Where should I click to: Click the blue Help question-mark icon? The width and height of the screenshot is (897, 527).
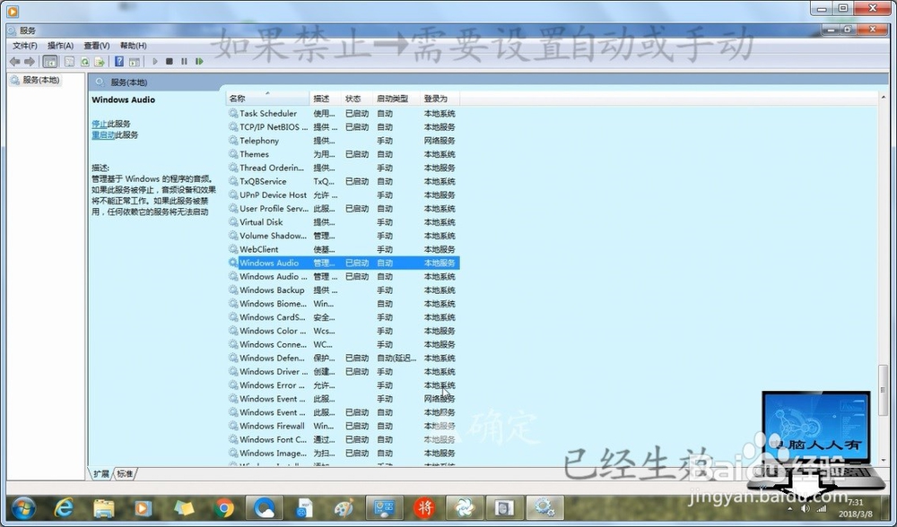click(x=119, y=61)
